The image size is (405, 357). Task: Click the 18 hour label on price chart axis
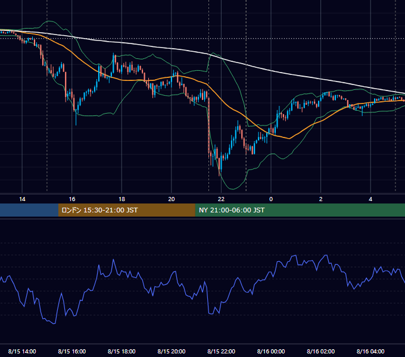[x=121, y=199]
